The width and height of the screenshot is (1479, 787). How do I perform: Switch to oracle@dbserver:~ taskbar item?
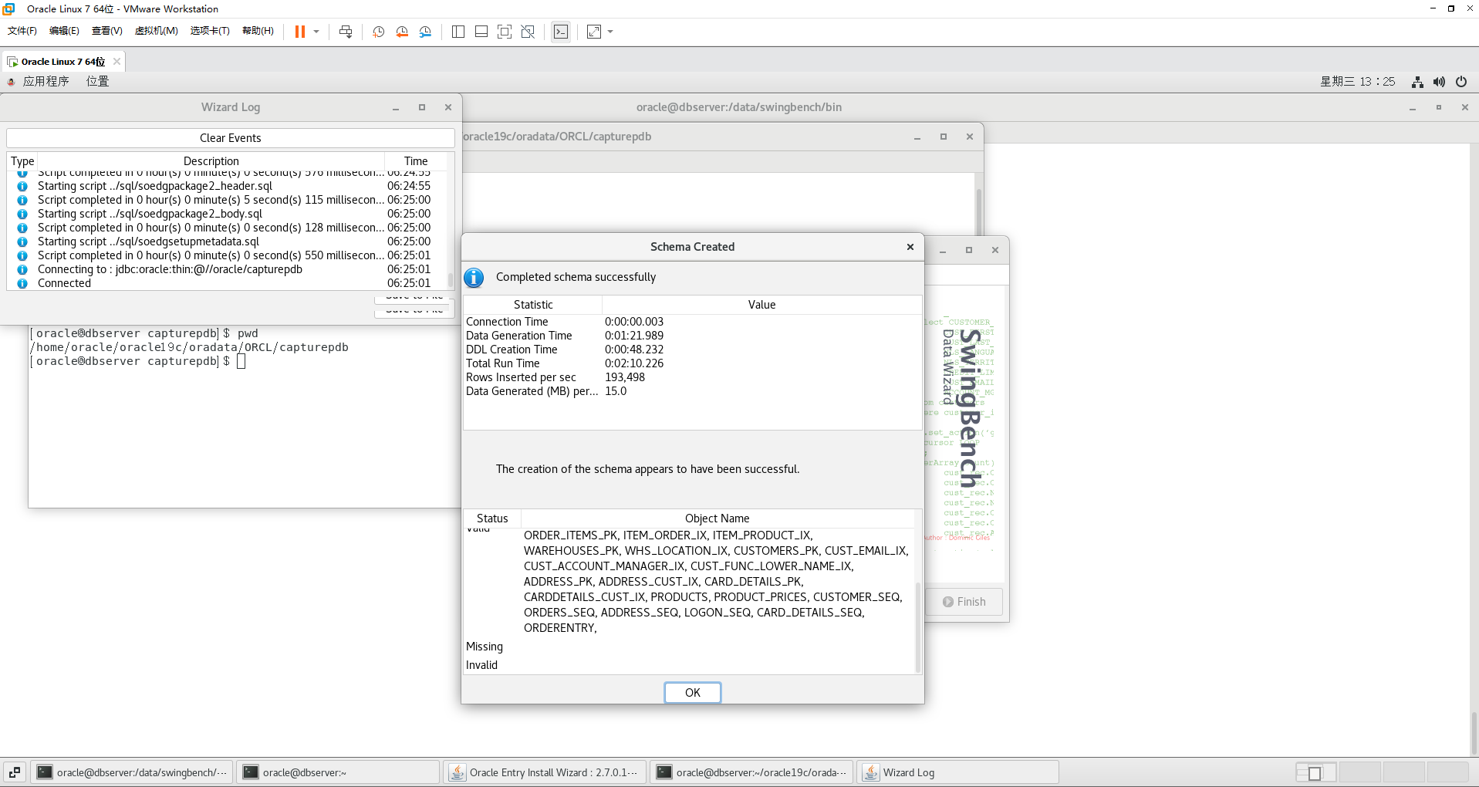338,772
